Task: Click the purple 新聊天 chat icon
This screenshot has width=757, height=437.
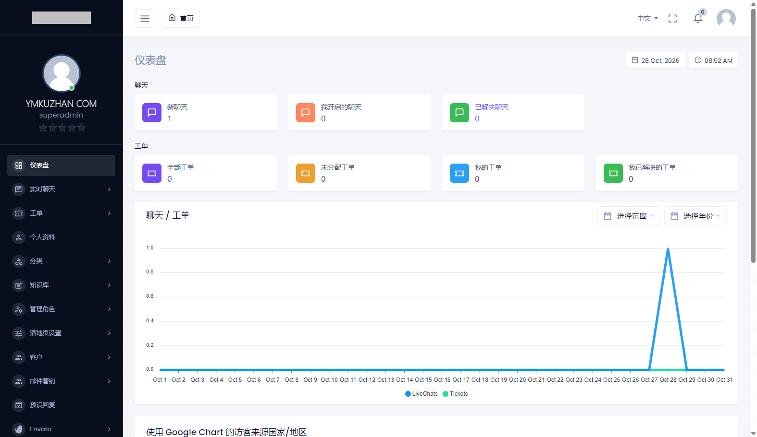Action: coord(152,113)
